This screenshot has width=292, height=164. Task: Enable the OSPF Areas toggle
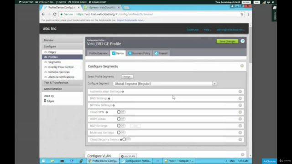pos(121,119)
